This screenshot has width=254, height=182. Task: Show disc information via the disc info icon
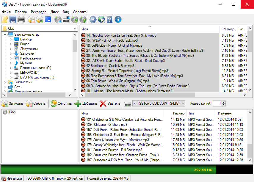point(58,19)
